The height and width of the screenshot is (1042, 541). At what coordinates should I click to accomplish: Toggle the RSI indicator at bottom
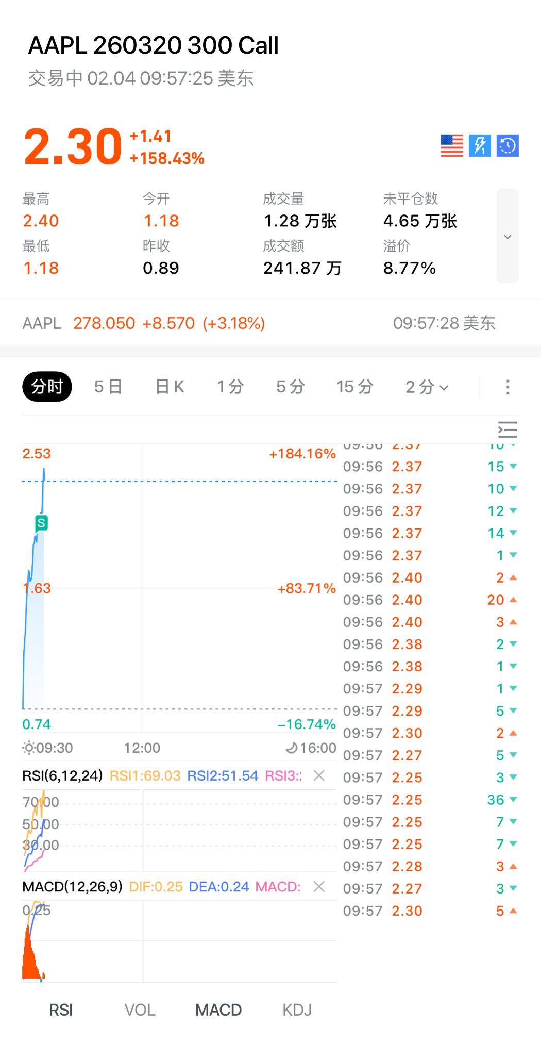61,1010
